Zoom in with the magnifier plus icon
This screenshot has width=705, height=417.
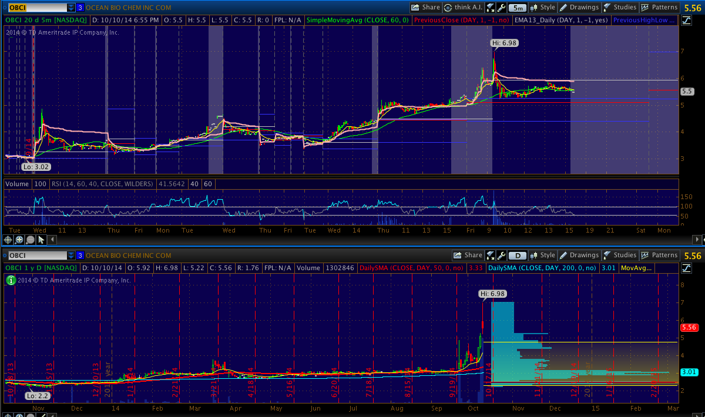pos(19,240)
